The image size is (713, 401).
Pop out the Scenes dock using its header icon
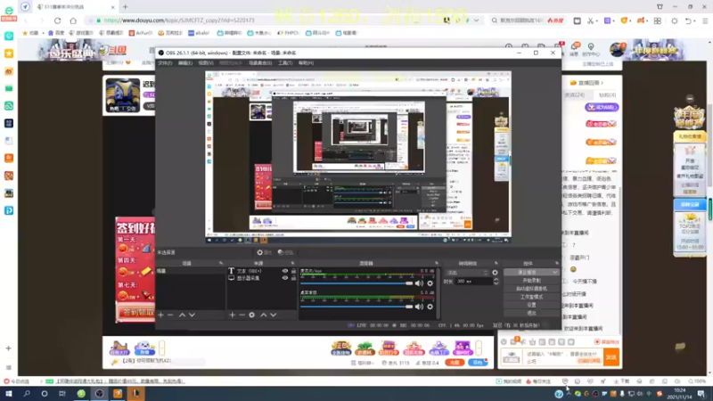click(x=221, y=263)
